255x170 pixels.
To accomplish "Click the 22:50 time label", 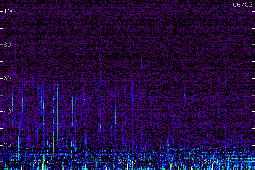I will (x=212, y=162).
